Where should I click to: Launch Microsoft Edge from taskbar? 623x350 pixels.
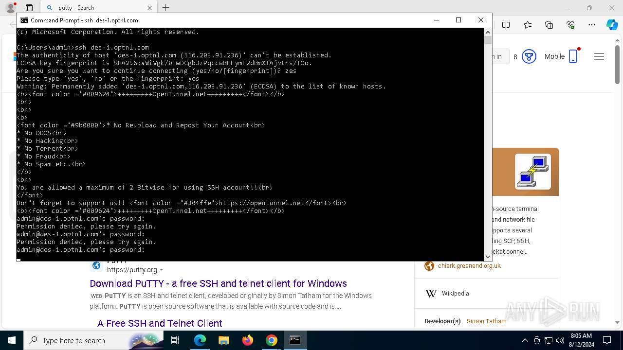tap(200, 340)
